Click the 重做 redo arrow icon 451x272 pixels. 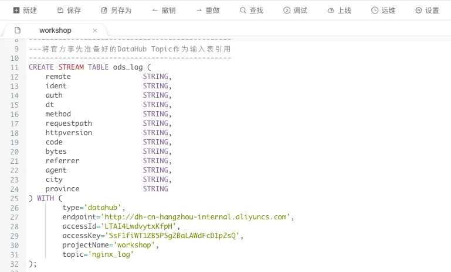tap(199, 11)
